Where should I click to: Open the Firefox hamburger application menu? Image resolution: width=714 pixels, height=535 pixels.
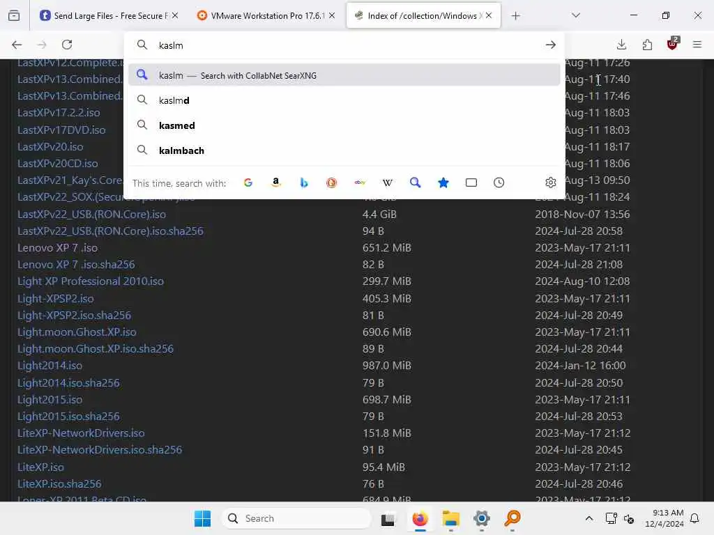pos(697,45)
